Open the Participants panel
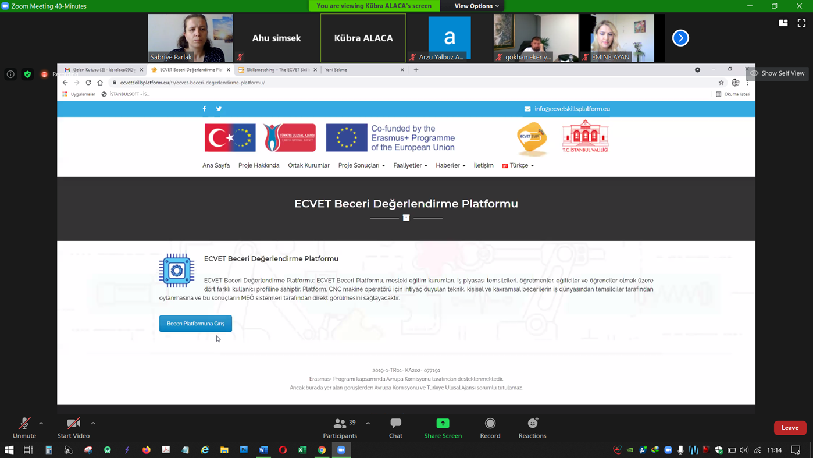The image size is (813, 458). (x=340, y=428)
